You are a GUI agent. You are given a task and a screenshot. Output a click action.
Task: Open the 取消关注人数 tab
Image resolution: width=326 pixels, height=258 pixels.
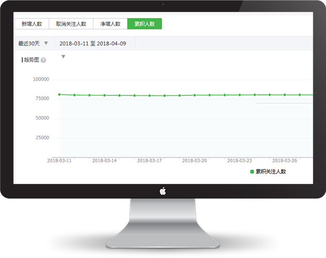pyautogui.click(x=71, y=24)
